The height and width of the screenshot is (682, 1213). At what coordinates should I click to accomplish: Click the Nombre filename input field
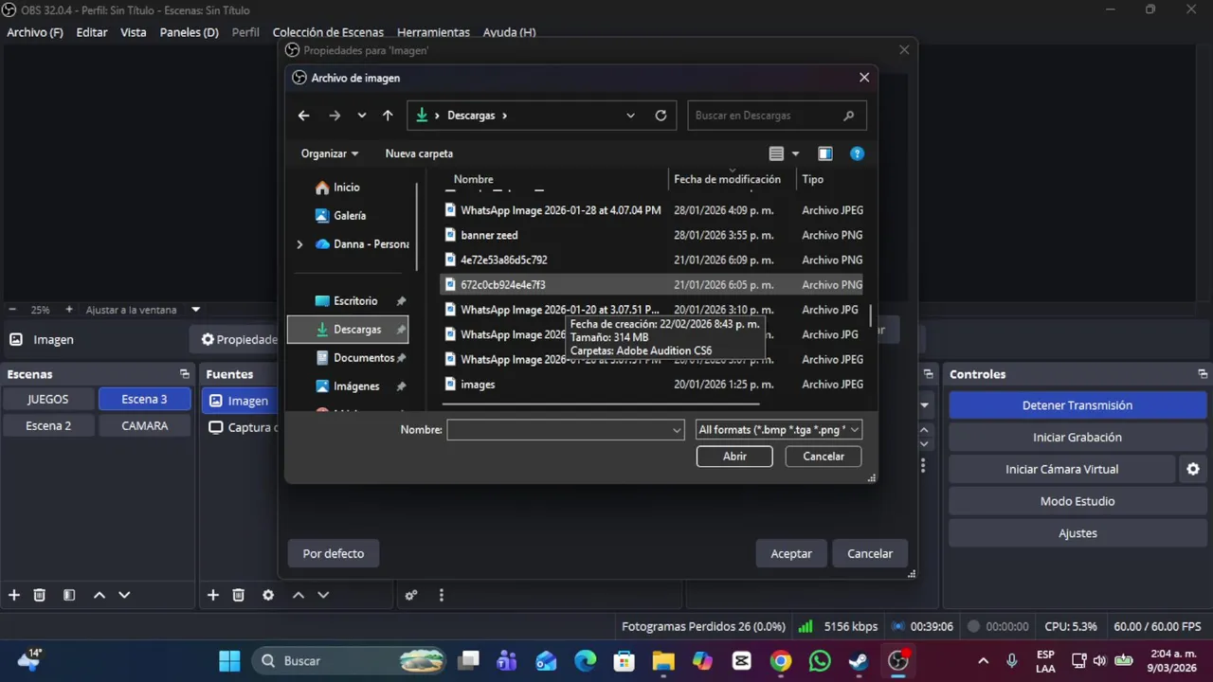click(565, 430)
